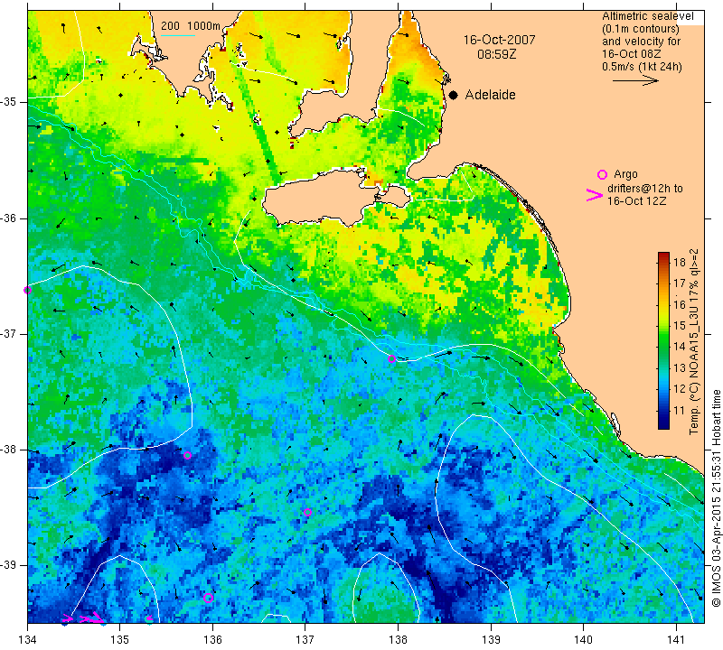Click the colorbar label '13'

(680, 367)
